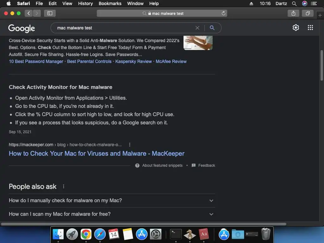Open the Google apps grid
The width and height of the screenshot is (324, 243).
point(310,28)
